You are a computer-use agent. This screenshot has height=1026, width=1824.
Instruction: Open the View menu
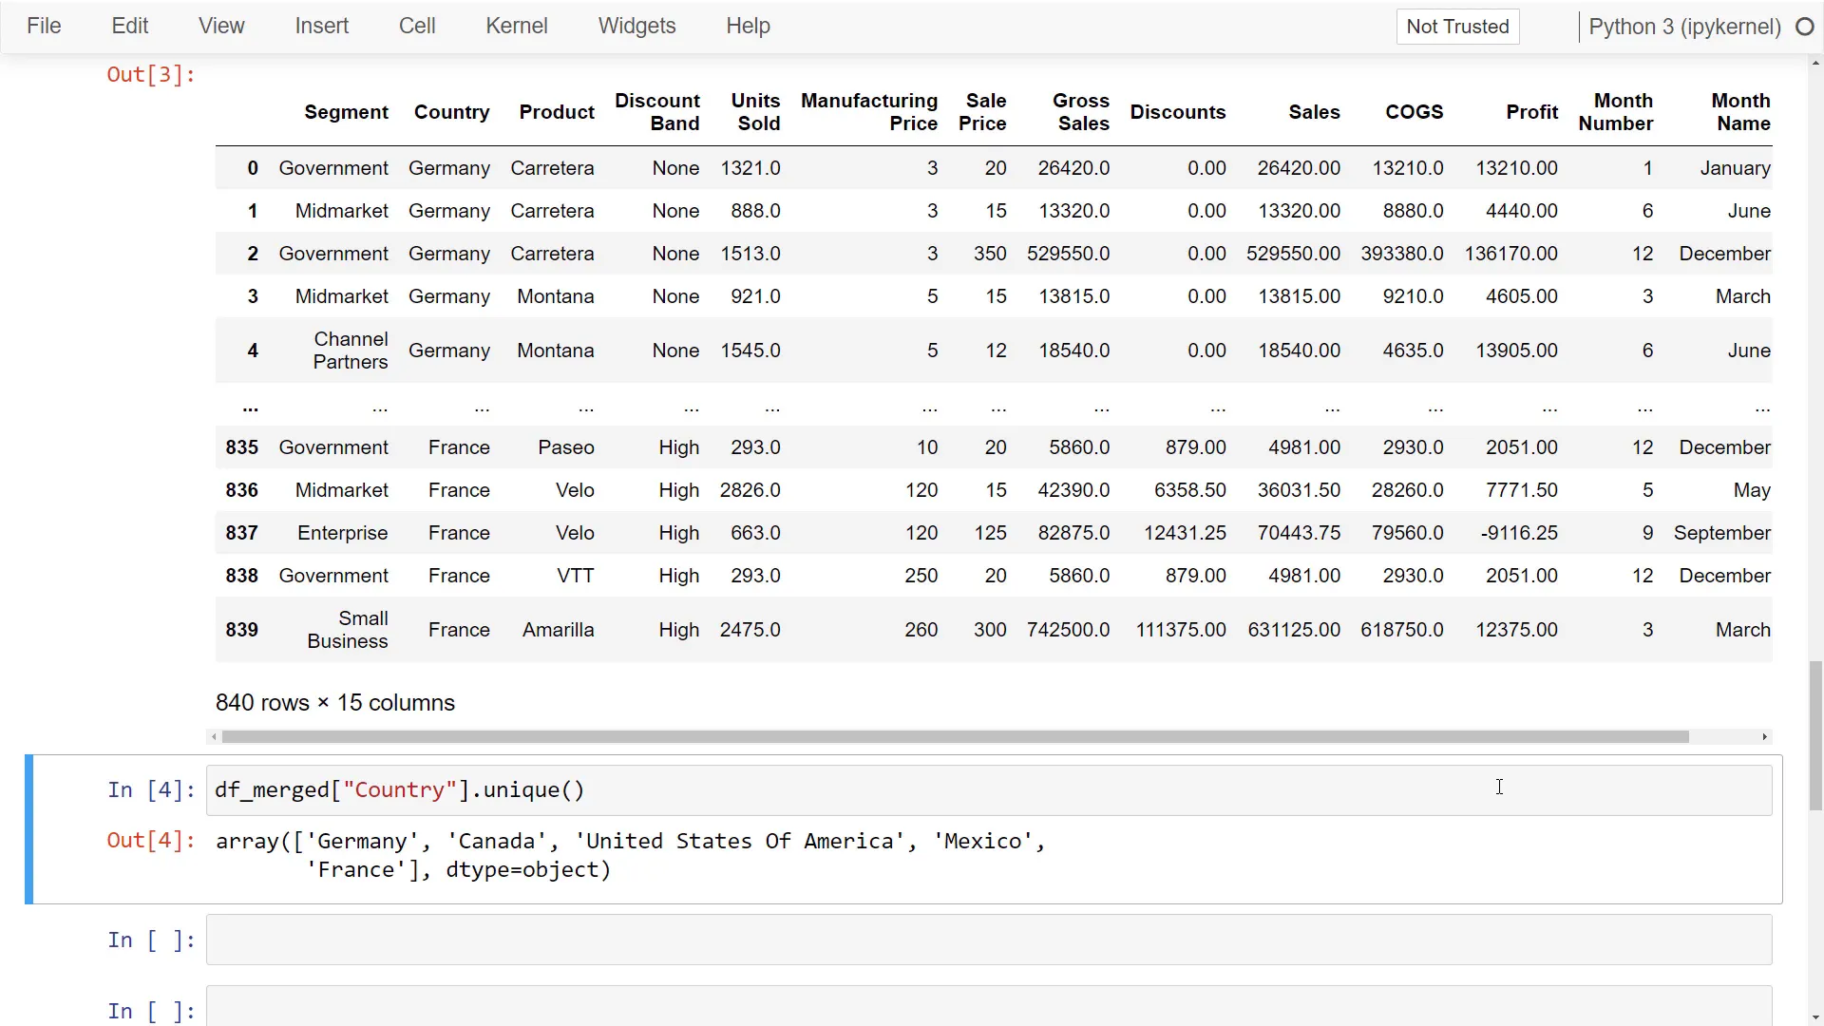click(220, 26)
